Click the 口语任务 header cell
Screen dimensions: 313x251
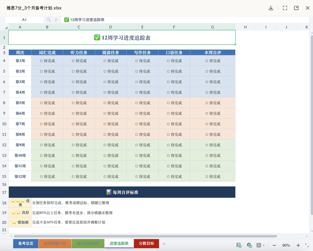pyautogui.click(x=174, y=52)
